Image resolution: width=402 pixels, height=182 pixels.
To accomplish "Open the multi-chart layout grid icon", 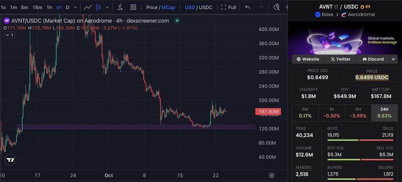I will (133, 7).
